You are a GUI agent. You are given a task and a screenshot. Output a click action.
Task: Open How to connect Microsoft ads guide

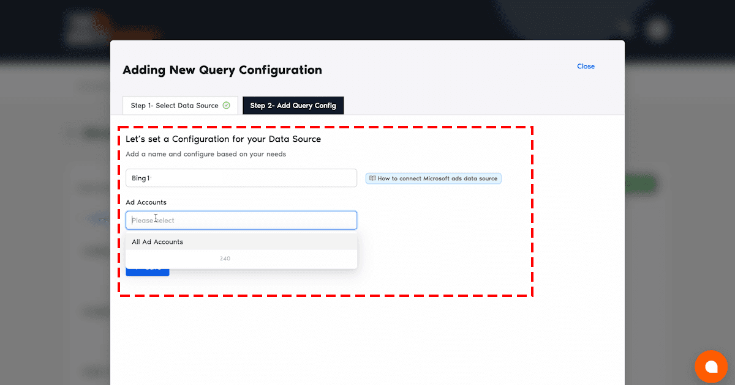pos(437,178)
